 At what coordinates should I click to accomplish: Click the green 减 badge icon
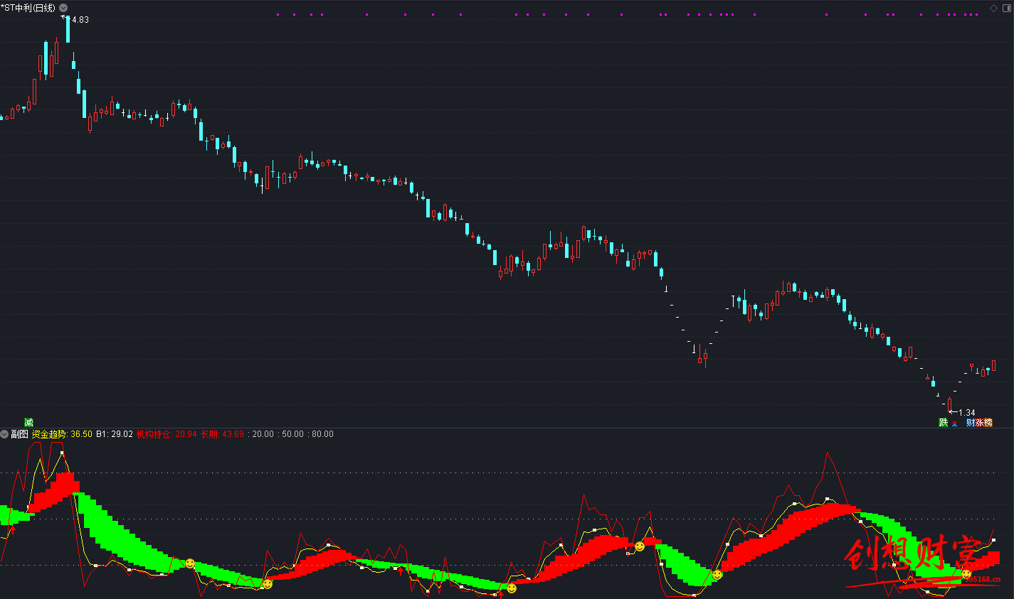(28, 423)
